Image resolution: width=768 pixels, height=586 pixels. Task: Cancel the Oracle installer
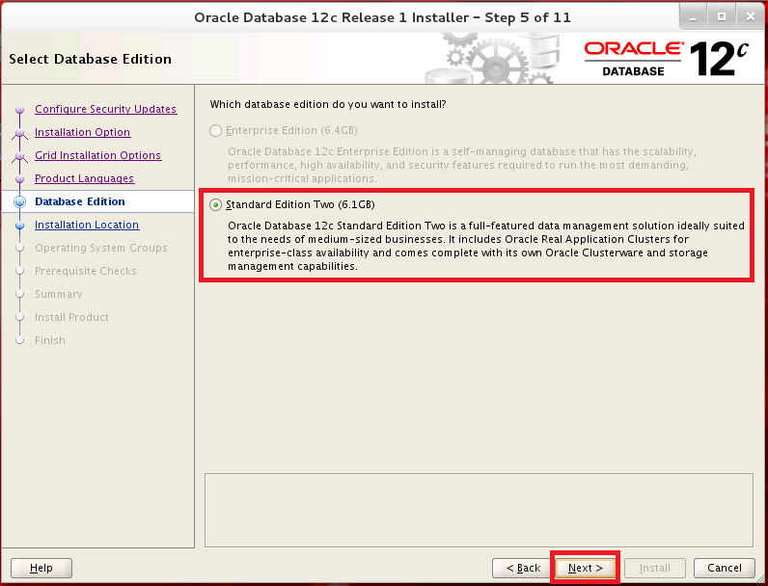pyautogui.click(x=725, y=568)
